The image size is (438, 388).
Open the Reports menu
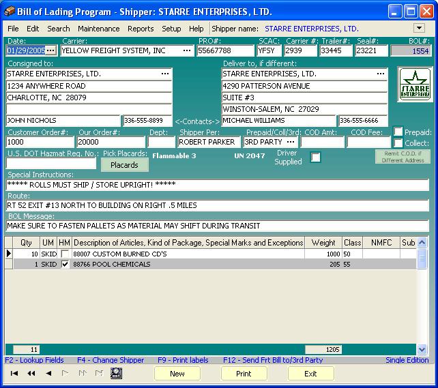tap(141, 29)
